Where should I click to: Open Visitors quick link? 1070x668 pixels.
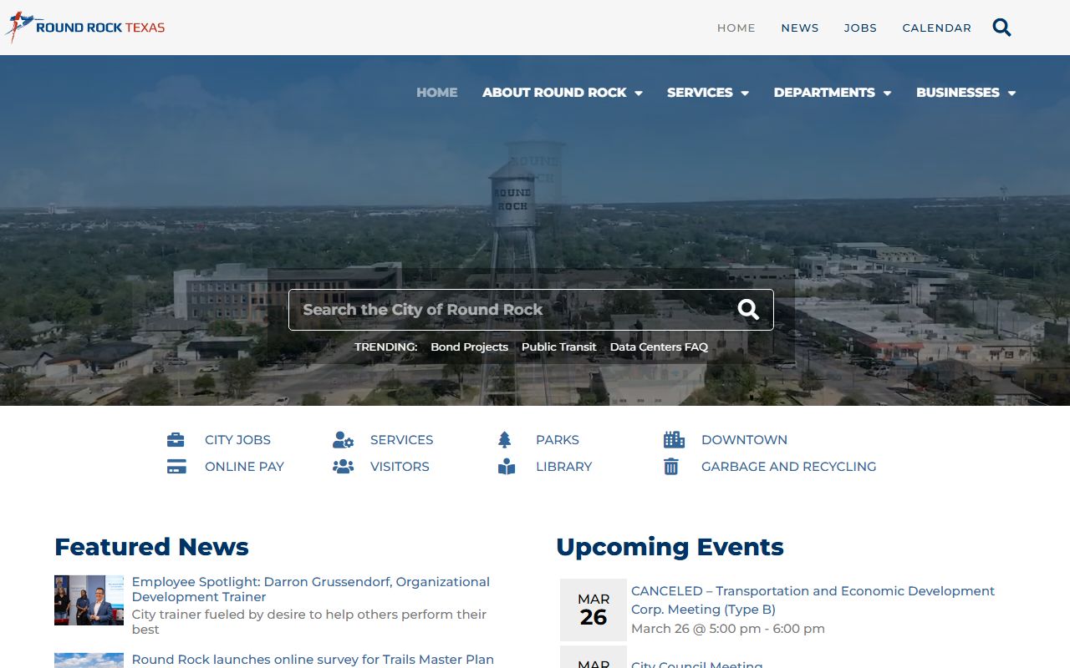coord(400,467)
